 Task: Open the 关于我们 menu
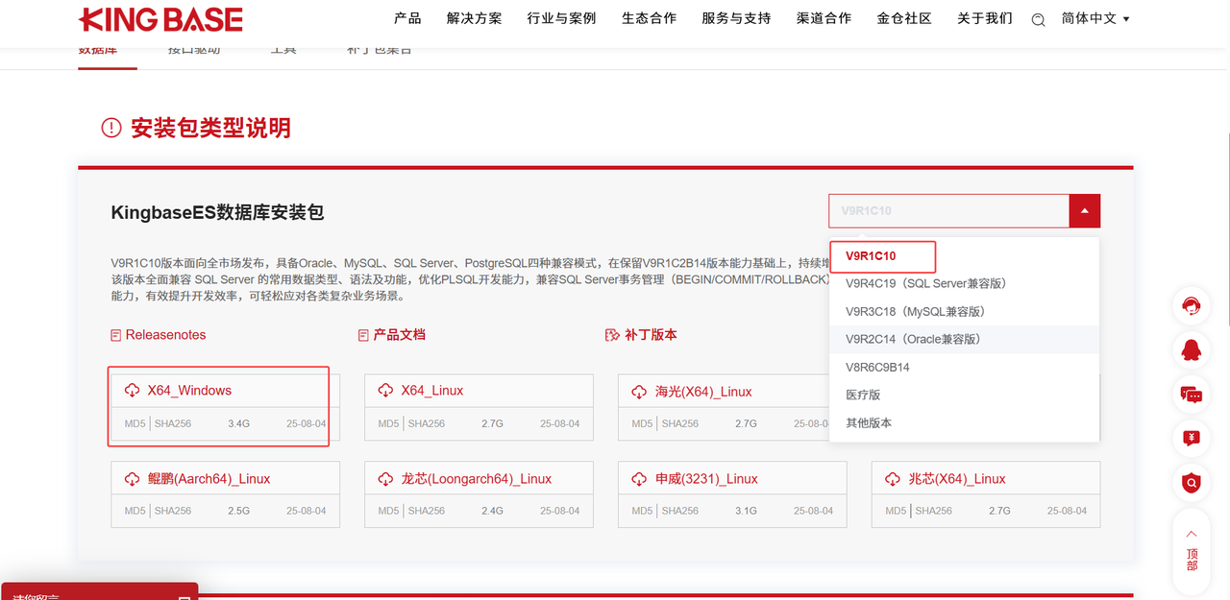pyautogui.click(x=985, y=18)
